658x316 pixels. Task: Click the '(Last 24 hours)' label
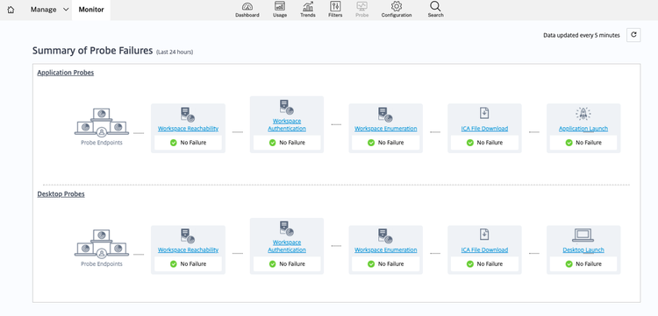(175, 53)
